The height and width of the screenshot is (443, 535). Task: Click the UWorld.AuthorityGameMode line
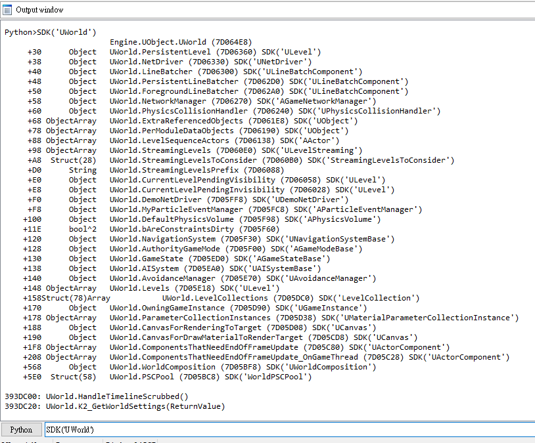tap(193, 249)
